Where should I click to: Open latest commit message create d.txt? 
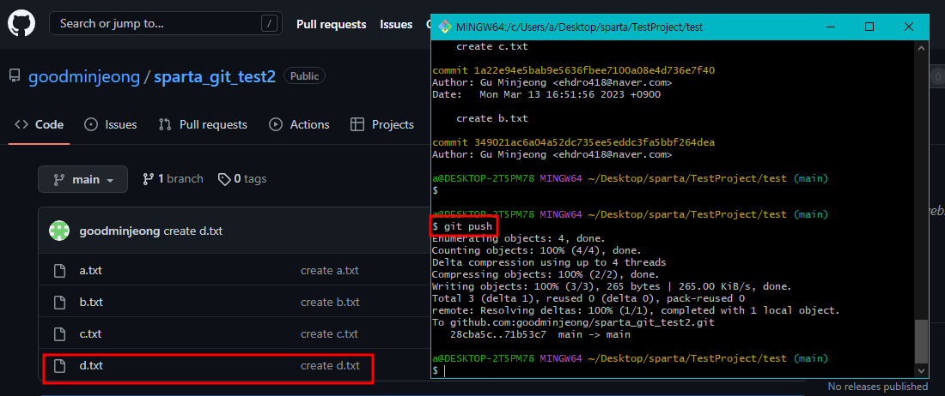[192, 231]
